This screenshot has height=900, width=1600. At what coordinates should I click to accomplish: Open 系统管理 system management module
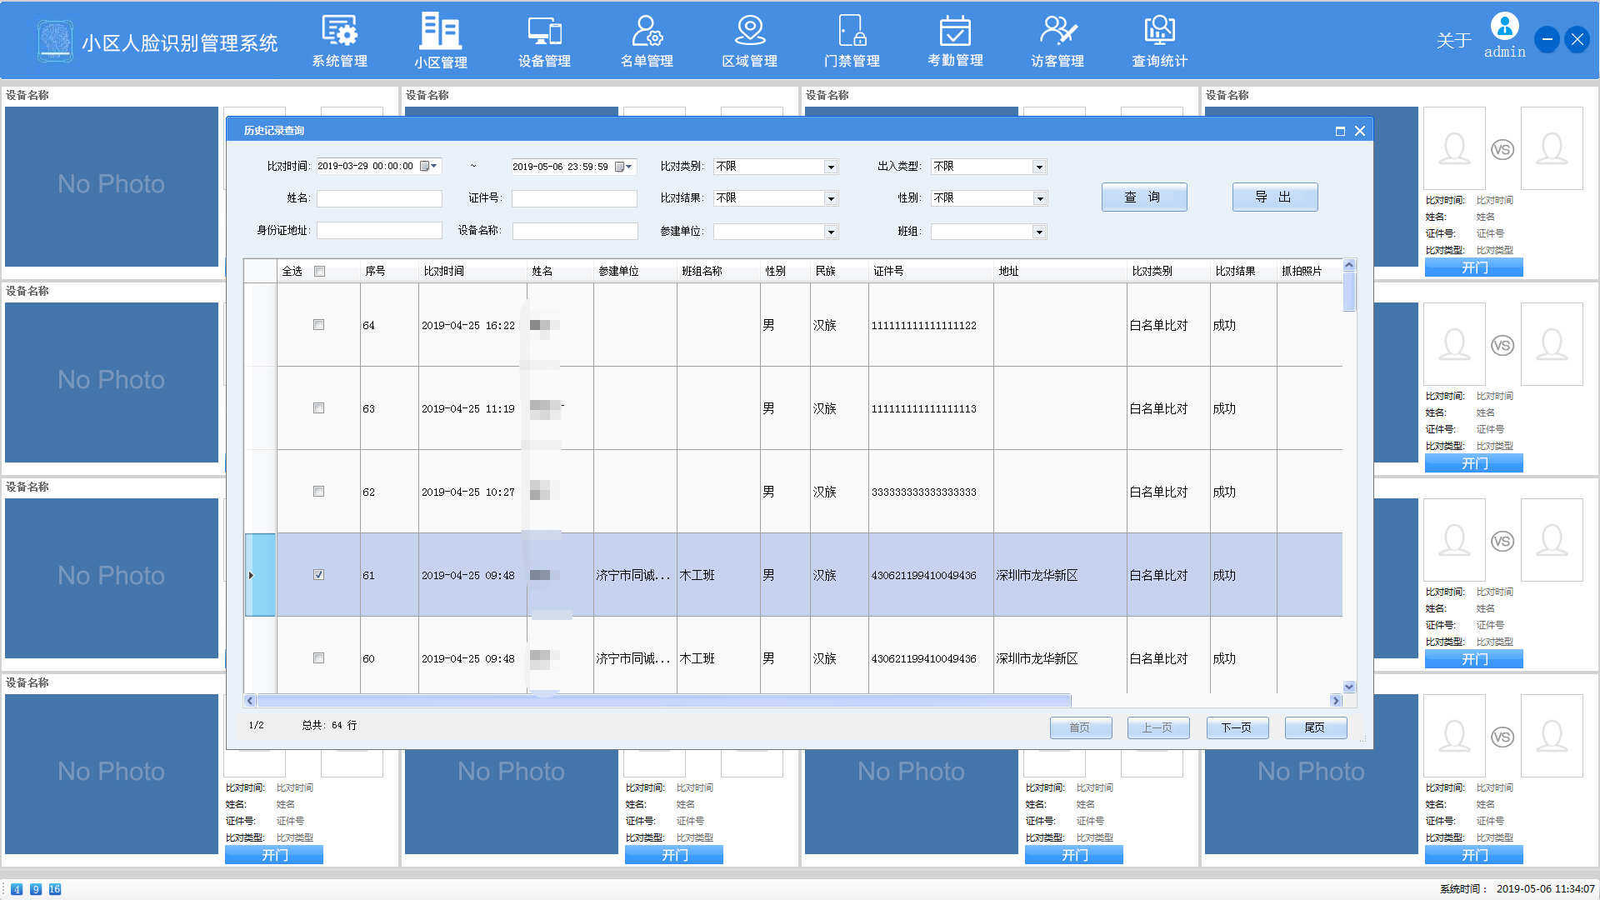tap(339, 41)
